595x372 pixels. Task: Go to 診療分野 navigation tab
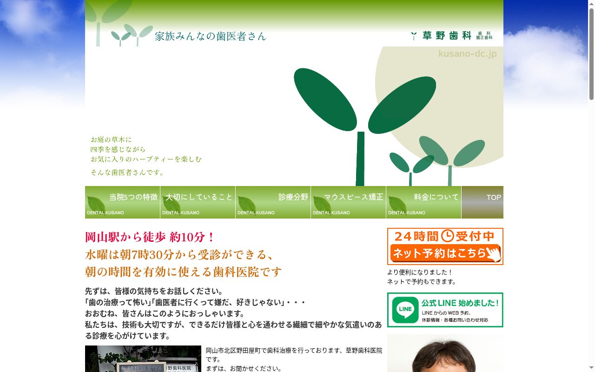coord(273,202)
